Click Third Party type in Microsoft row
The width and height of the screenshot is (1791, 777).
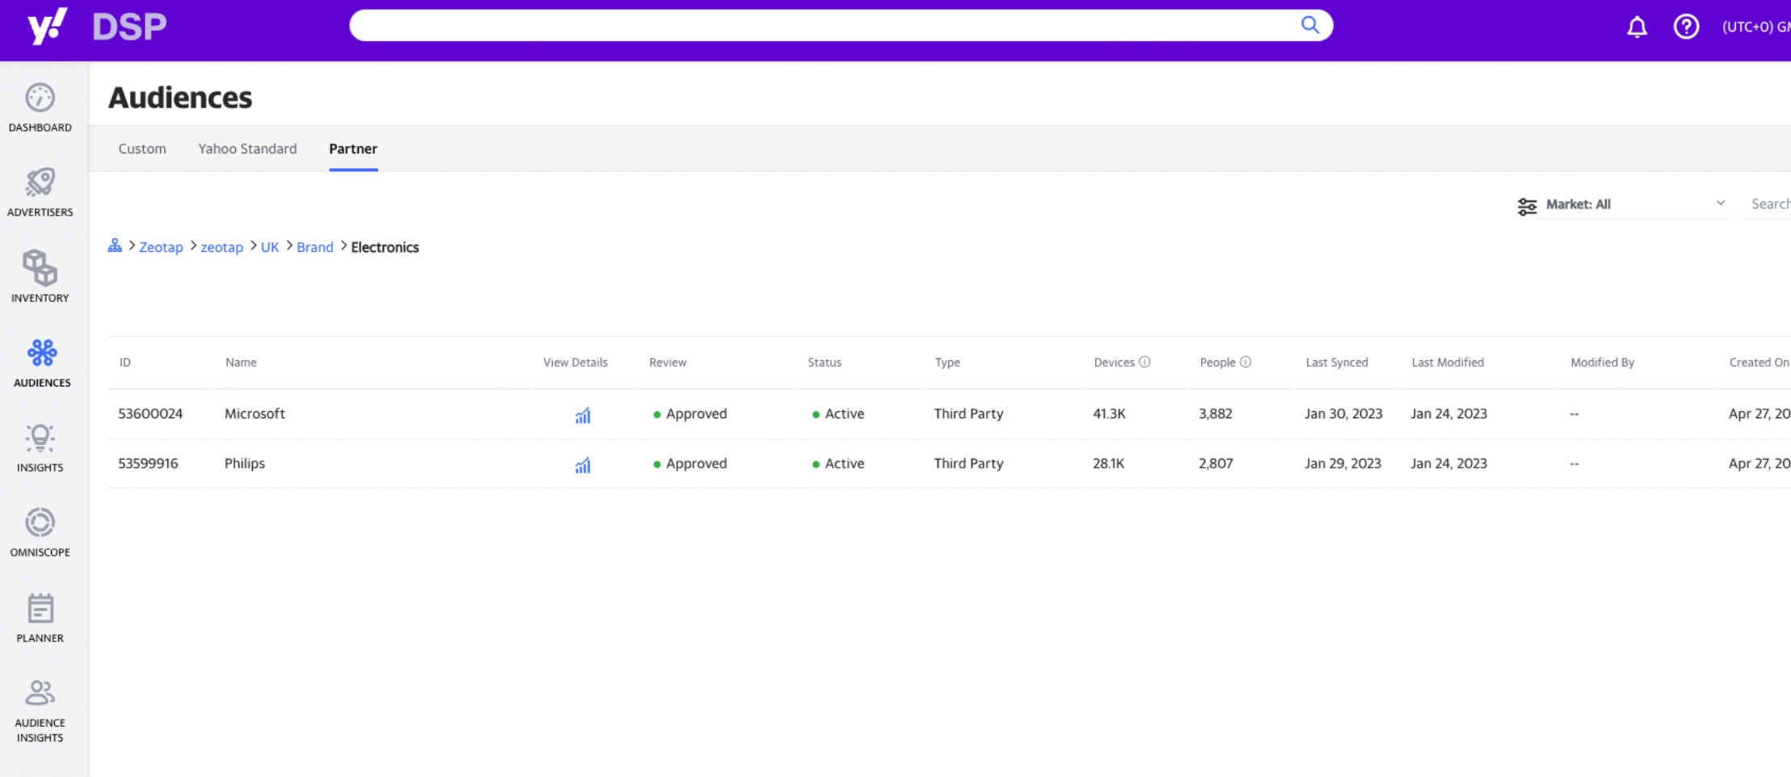pos(968,414)
